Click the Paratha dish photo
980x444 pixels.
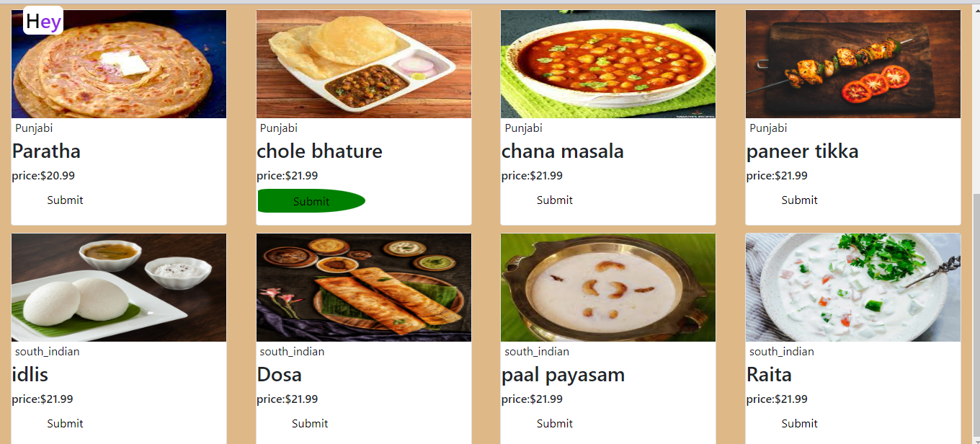pos(118,63)
